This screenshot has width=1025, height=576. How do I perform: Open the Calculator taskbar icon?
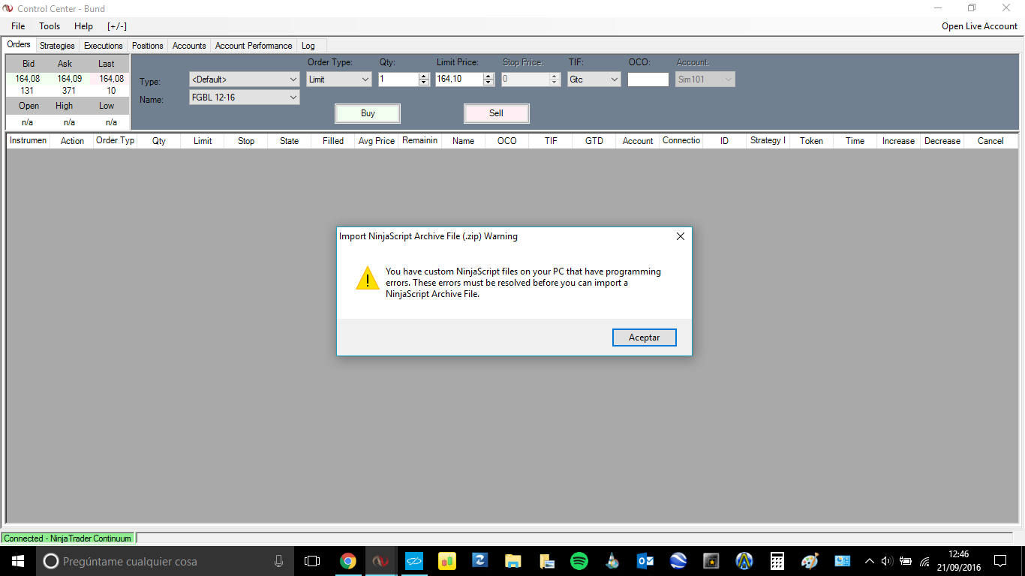[x=777, y=561]
